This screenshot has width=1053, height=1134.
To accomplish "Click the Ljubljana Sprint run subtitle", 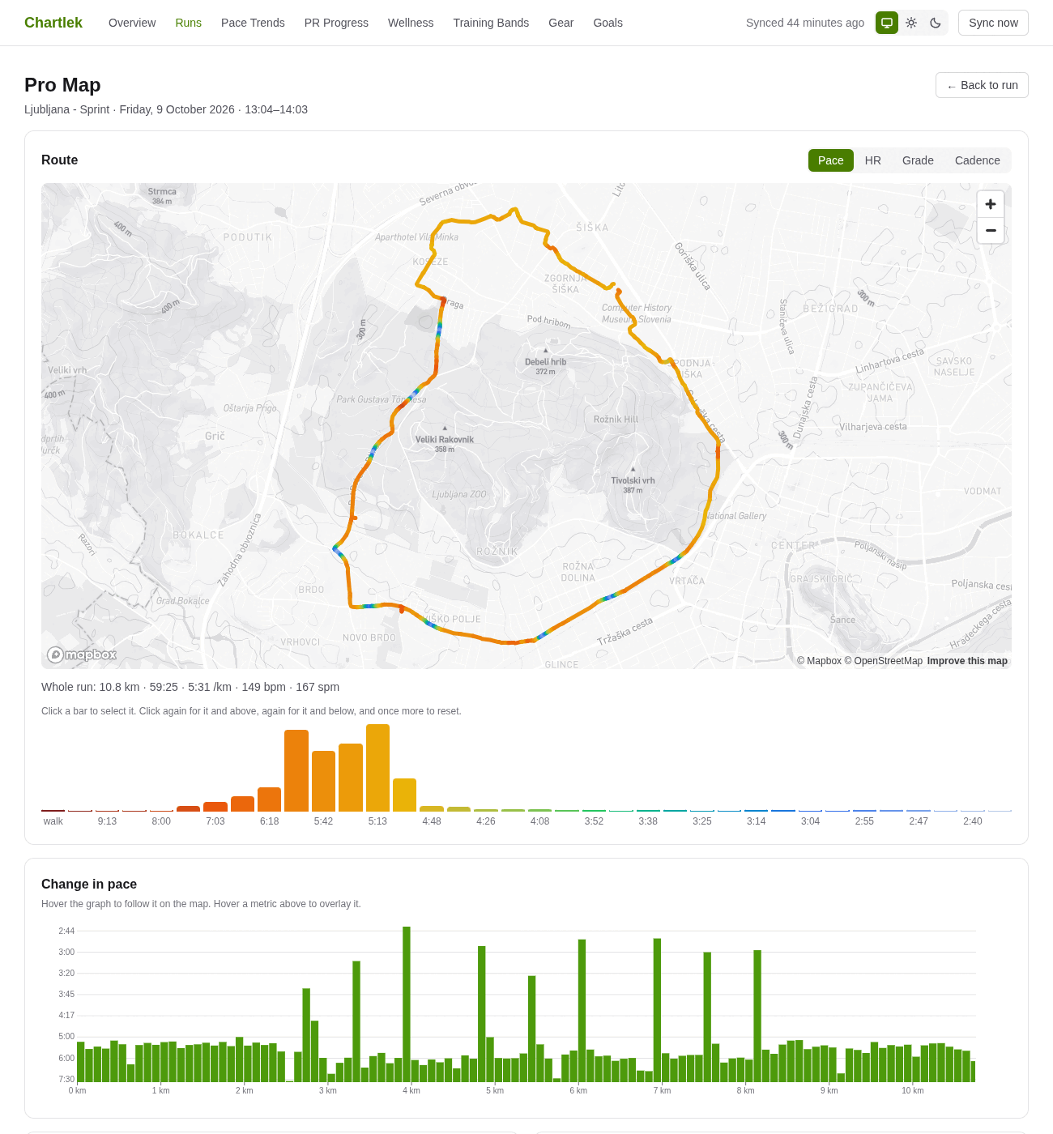I will [x=166, y=109].
